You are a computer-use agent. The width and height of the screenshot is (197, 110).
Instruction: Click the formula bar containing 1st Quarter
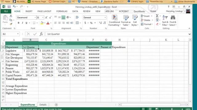point(117,34)
